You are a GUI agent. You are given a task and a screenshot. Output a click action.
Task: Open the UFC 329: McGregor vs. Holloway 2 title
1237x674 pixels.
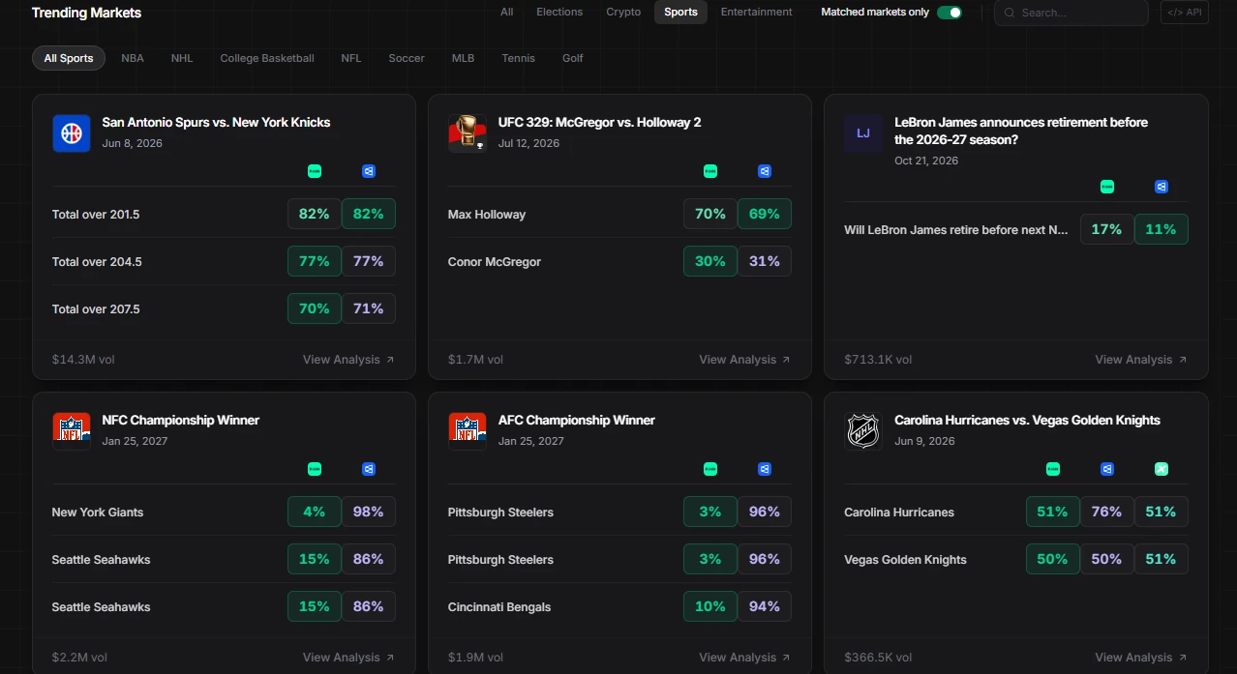pyautogui.click(x=599, y=123)
